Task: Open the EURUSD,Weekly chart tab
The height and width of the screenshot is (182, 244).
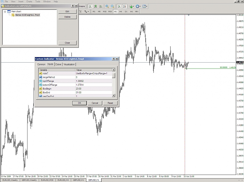Action: pos(10,180)
